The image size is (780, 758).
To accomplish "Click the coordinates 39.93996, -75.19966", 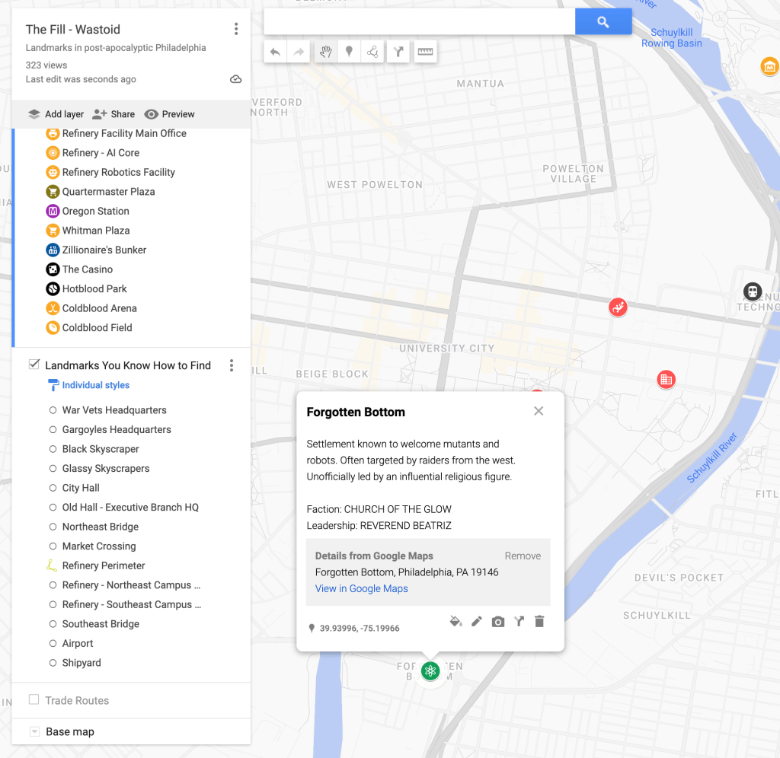I will click(360, 629).
